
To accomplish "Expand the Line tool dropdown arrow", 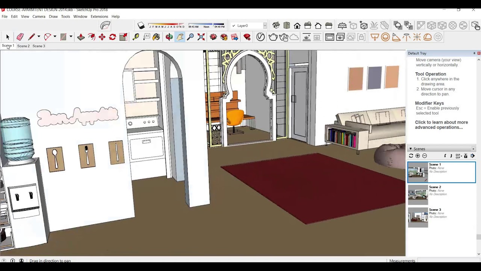I will 39,37.
